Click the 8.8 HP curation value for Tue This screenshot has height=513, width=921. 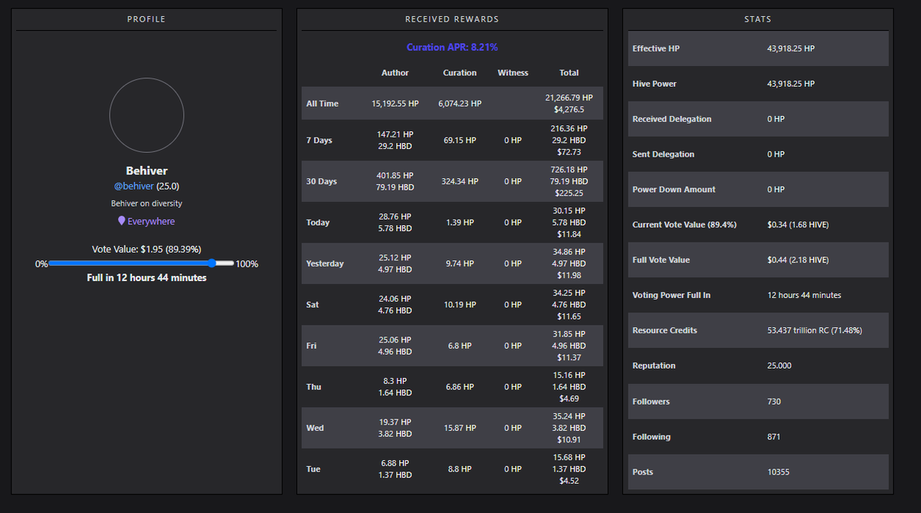460,469
